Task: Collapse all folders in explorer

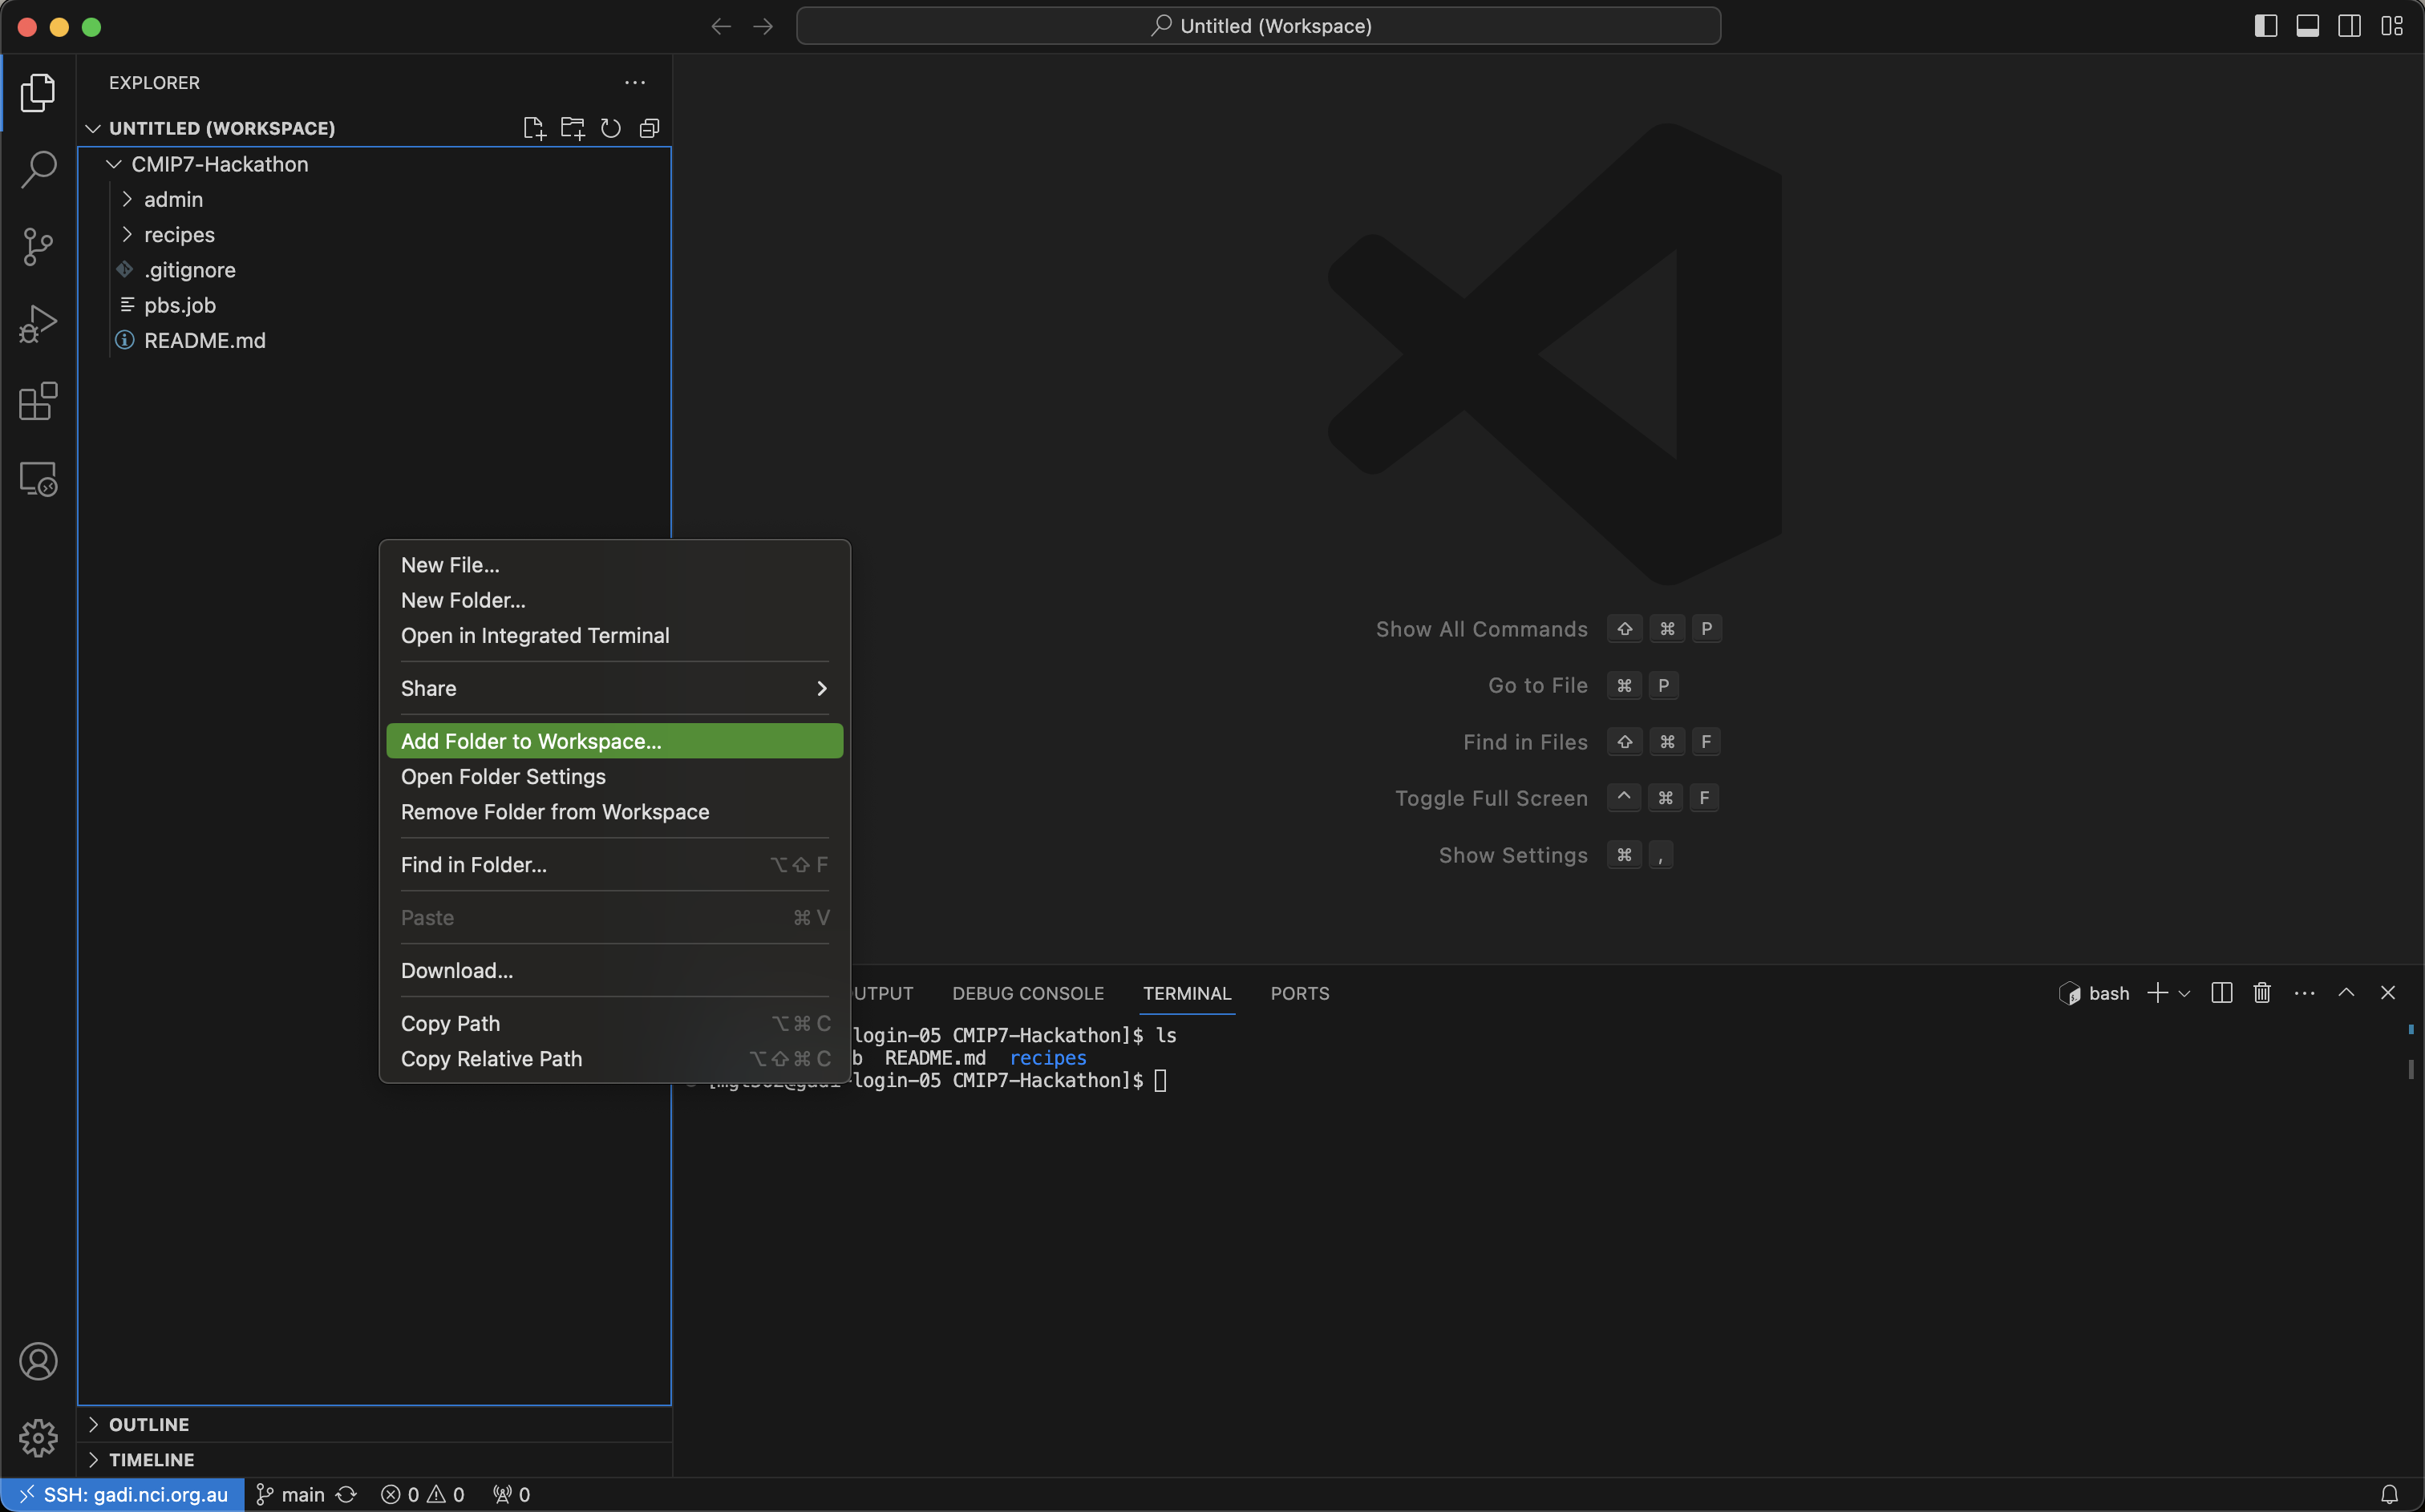Action: point(649,128)
